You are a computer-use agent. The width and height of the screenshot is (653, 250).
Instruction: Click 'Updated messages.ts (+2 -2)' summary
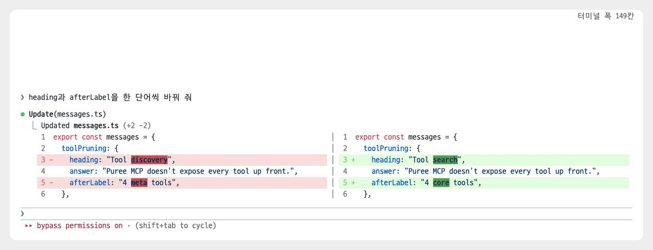click(x=96, y=126)
